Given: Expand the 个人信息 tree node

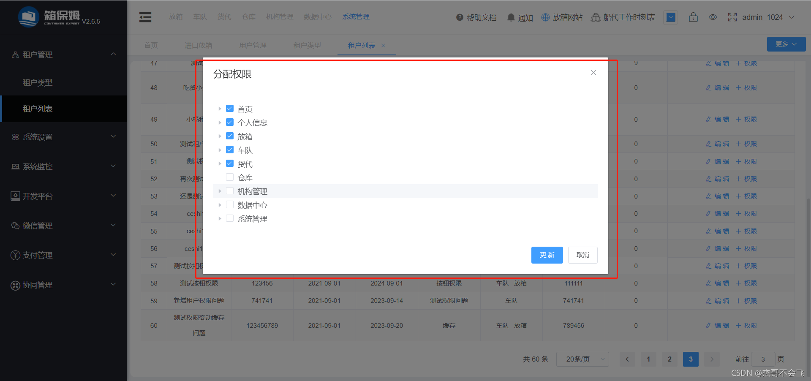Looking at the screenshot, I should point(220,122).
